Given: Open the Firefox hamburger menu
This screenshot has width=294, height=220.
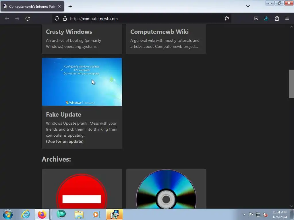Looking at the screenshot, I should pyautogui.click(x=287, y=19).
